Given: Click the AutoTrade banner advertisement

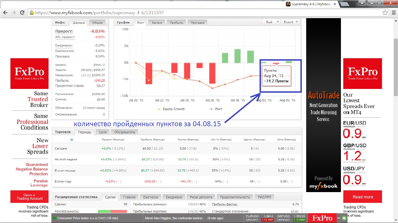Looking at the screenshot, I should 323,105.
